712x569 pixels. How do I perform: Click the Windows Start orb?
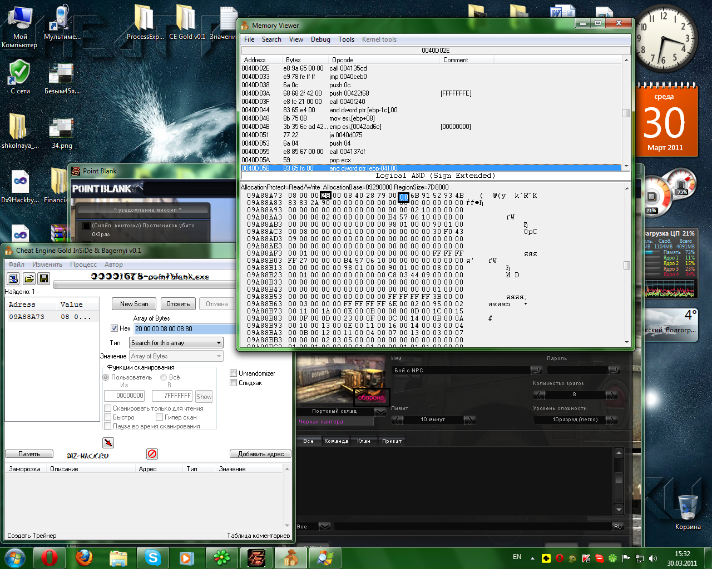coord(14,557)
